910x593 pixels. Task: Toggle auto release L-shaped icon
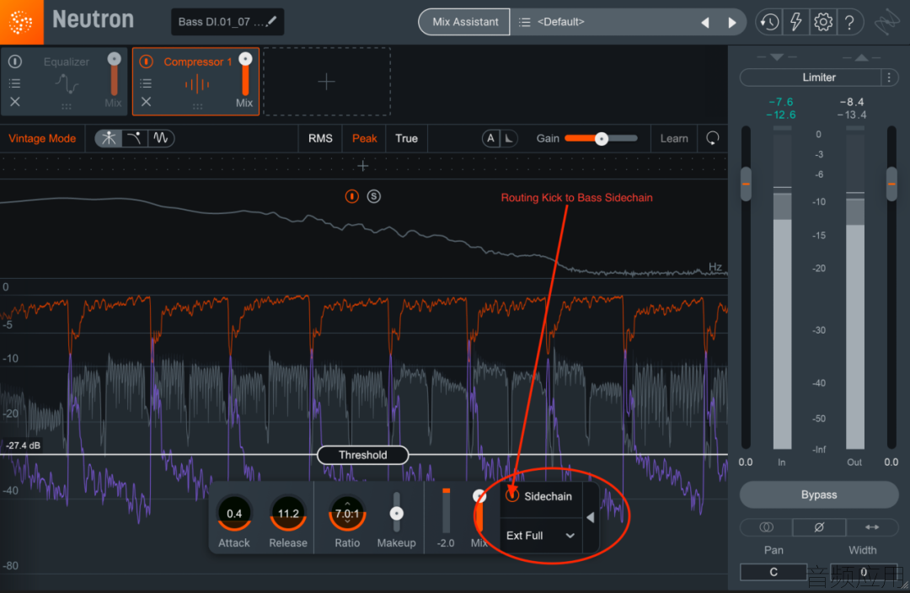click(509, 138)
